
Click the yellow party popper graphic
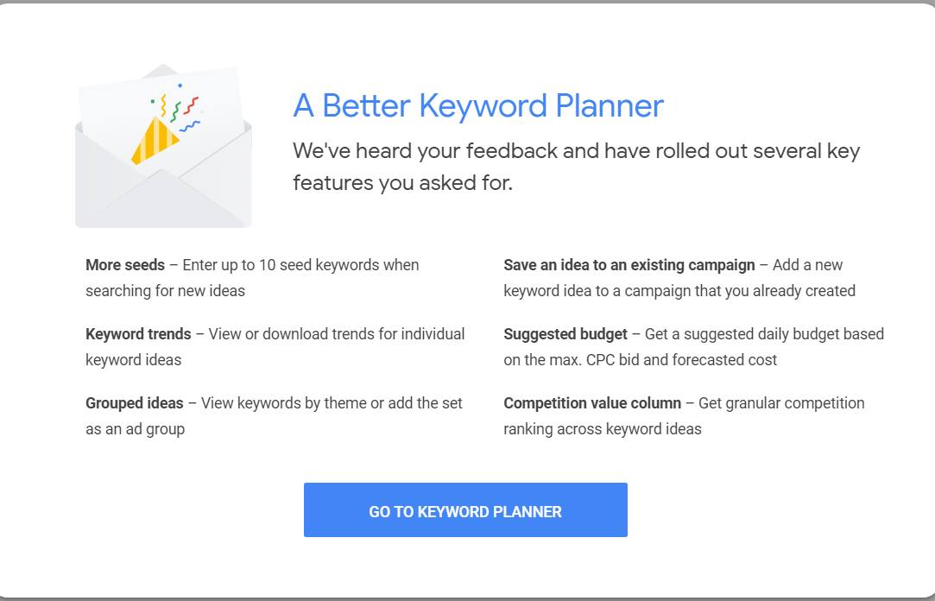154,140
